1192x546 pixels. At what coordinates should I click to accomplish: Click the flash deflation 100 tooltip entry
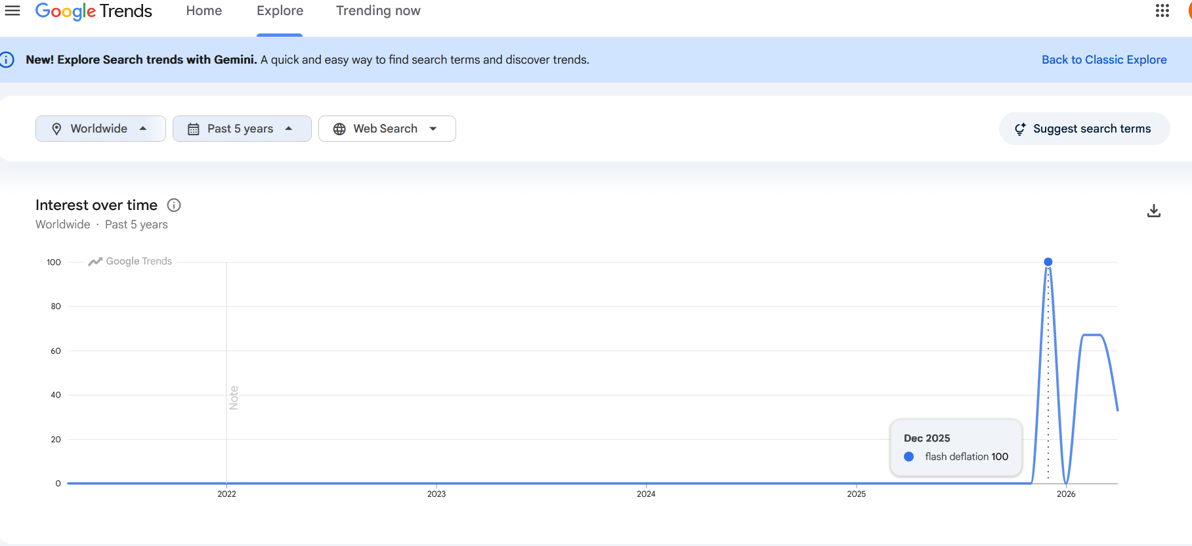(x=956, y=457)
